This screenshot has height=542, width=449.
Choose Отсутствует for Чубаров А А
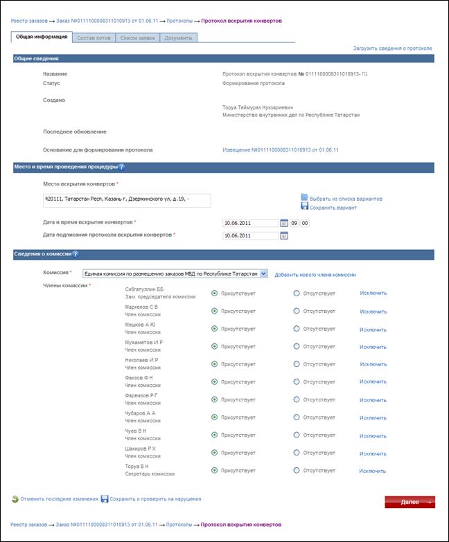(297, 417)
